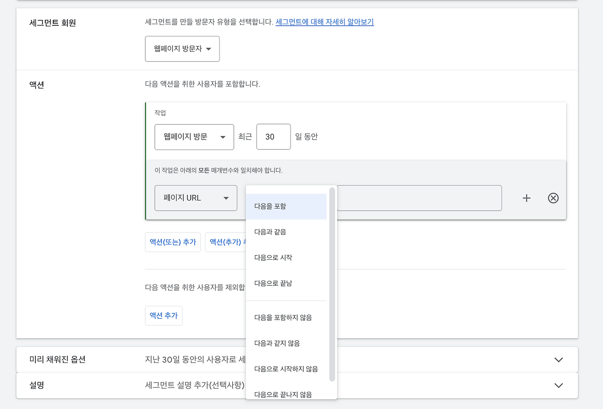Click the + icon to add another parameter
The height and width of the screenshot is (409, 603).
pos(526,198)
